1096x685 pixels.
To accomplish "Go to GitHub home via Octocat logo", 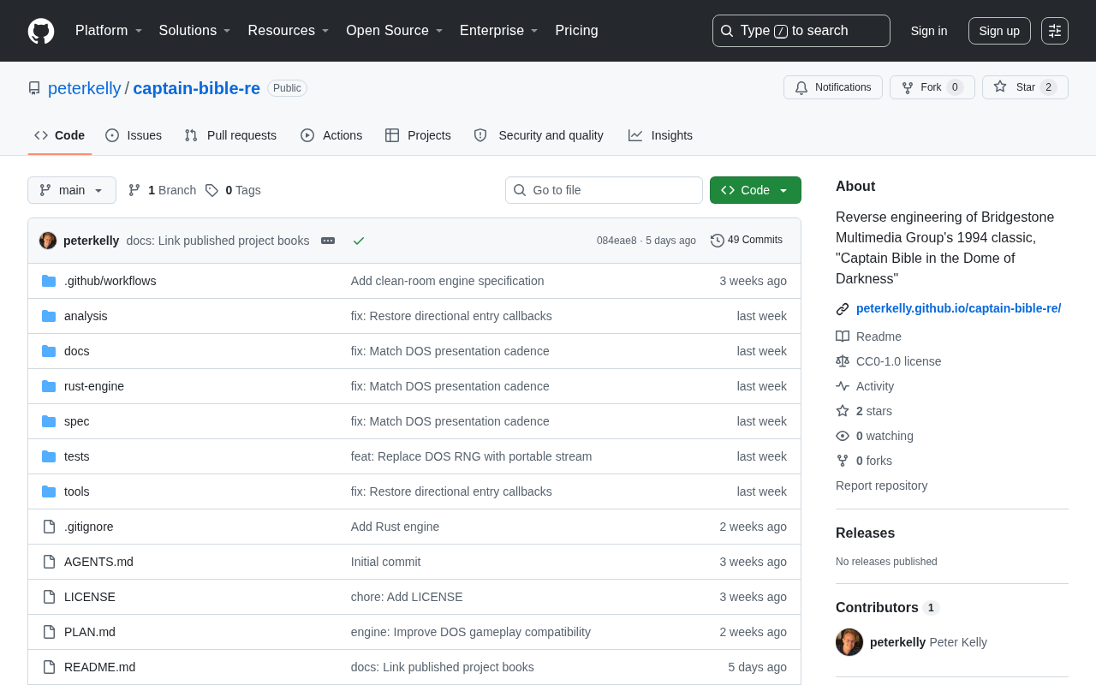I will [x=41, y=31].
